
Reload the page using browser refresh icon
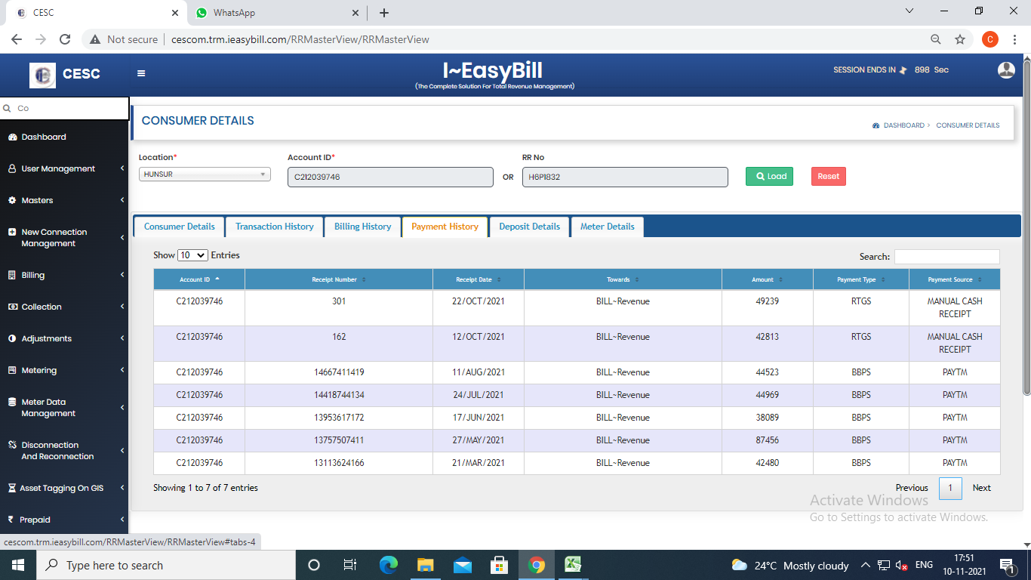(x=65, y=39)
